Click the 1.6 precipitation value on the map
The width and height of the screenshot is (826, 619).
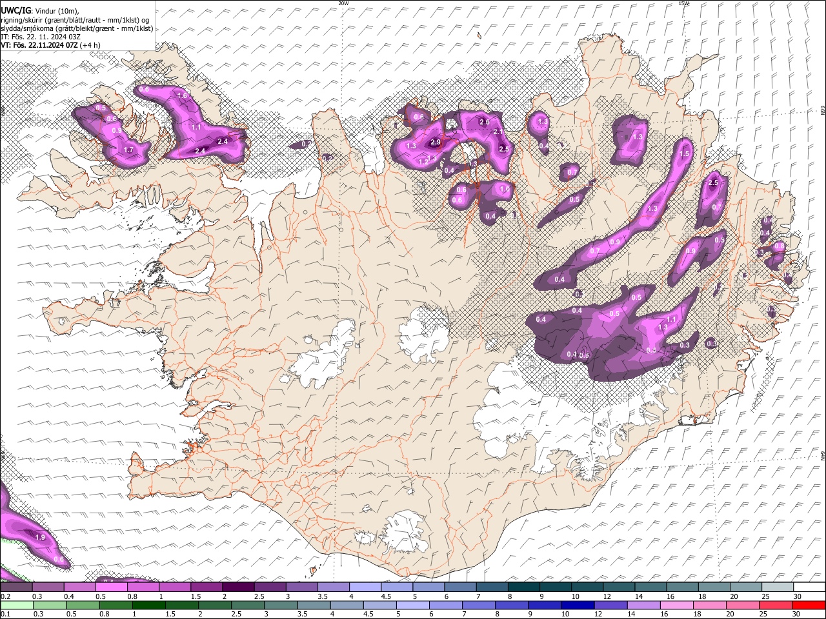pyautogui.click(x=182, y=96)
